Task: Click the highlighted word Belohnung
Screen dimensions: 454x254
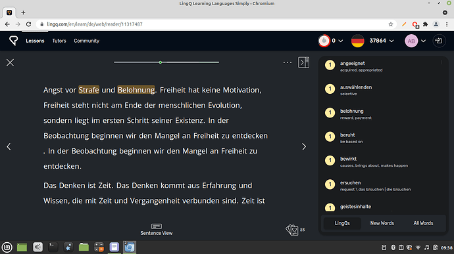Action: [136, 90]
